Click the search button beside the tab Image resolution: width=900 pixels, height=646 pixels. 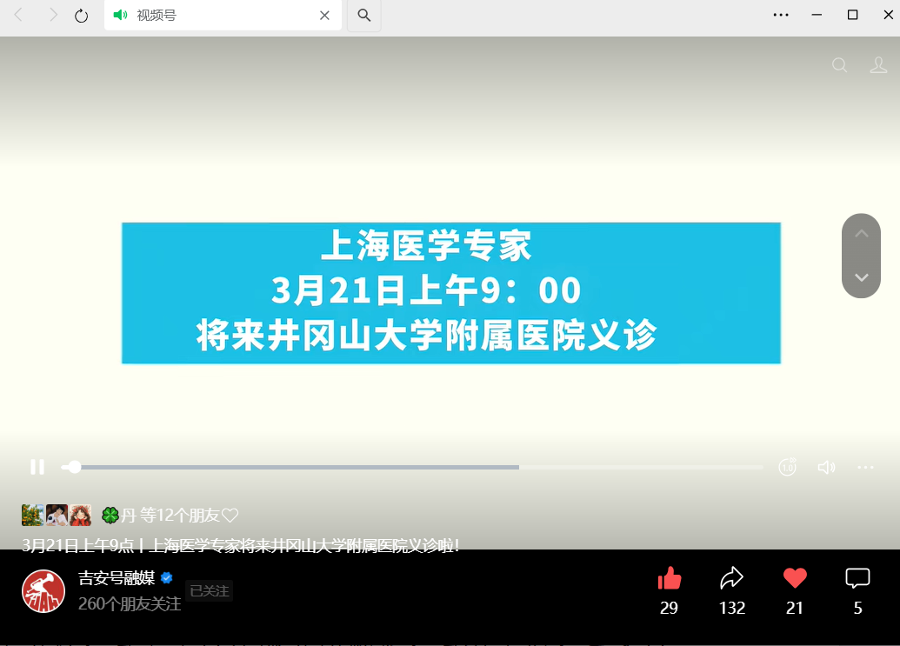pos(363,16)
